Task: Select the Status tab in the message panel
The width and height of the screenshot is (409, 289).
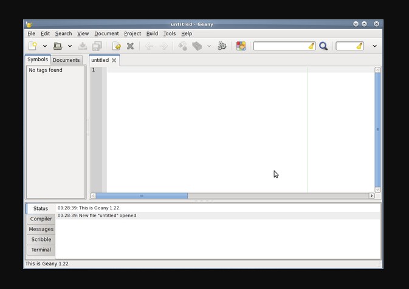Action: click(41, 208)
